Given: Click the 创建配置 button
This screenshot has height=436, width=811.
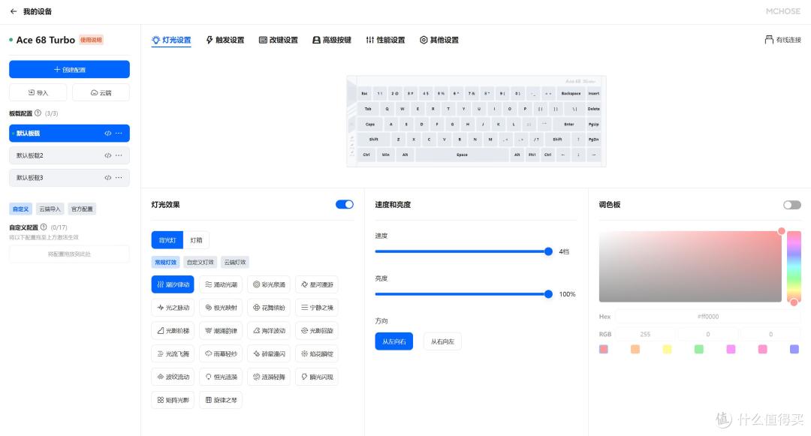Looking at the screenshot, I should click(x=69, y=69).
